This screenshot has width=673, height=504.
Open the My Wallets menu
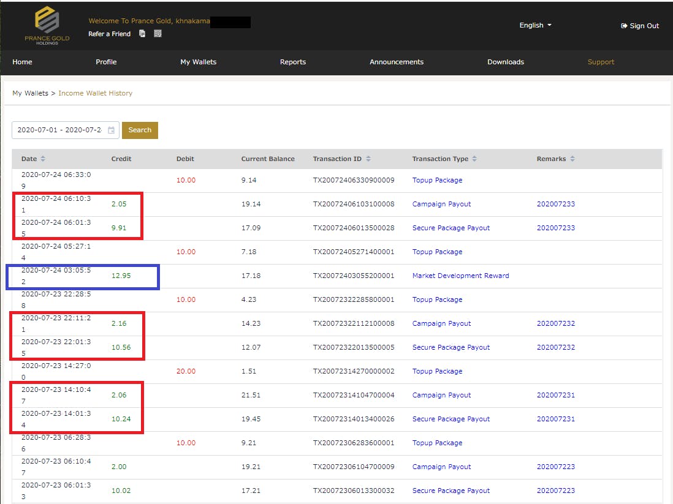(x=198, y=62)
